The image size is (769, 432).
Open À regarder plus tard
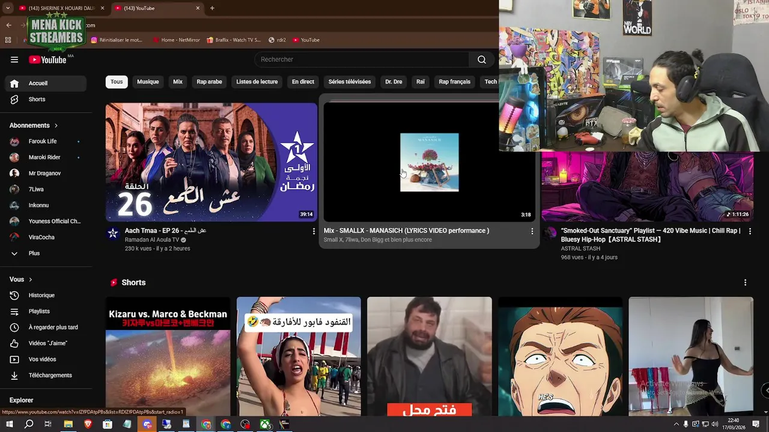click(x=46, y=328)
